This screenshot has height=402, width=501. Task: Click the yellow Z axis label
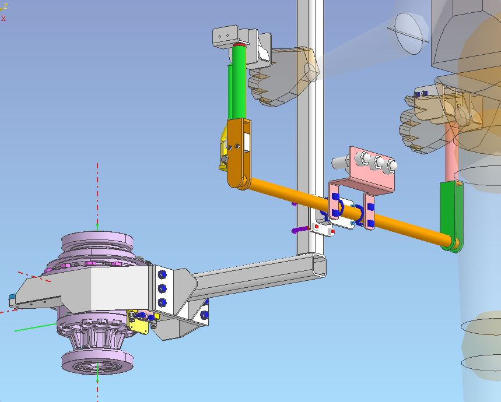point(5,6)
